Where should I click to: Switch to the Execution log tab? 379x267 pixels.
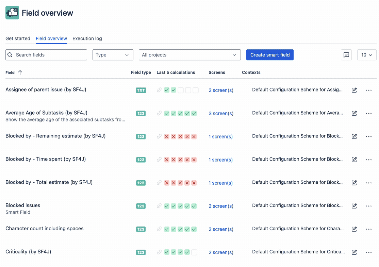pos(87,38)
